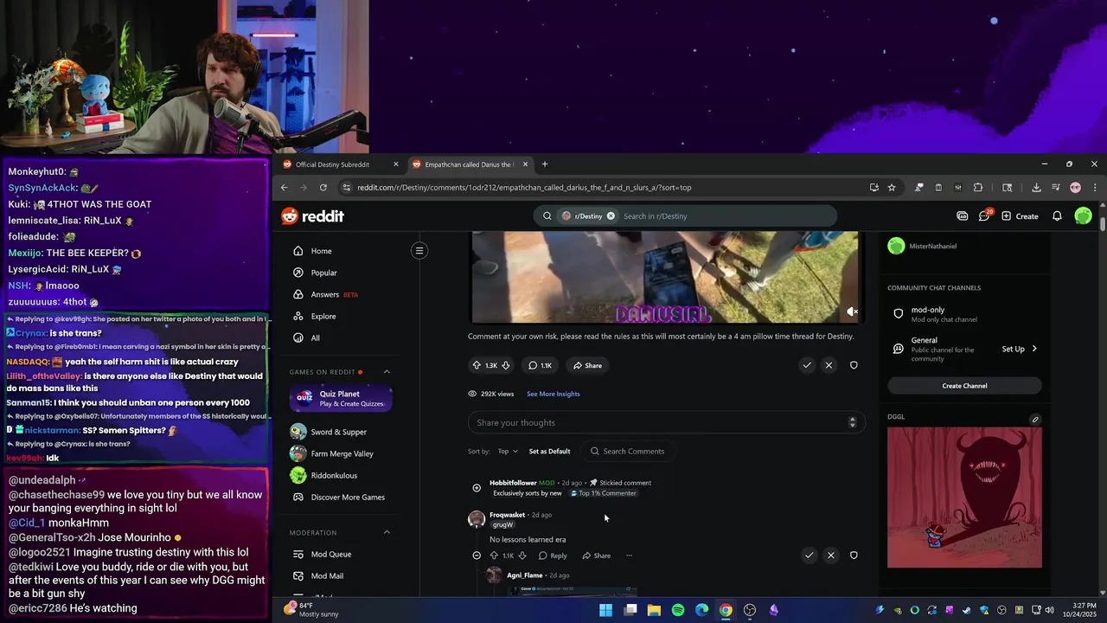Expand the comment box formatting stepper

pos(852,422)
